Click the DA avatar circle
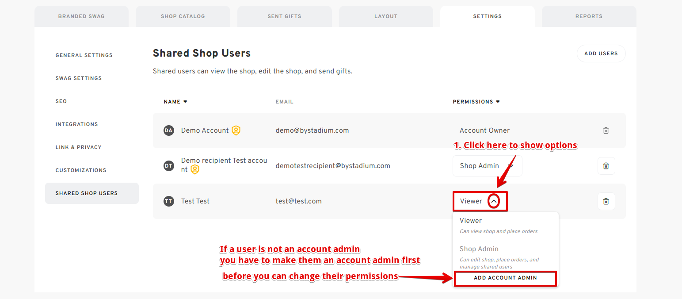 (168, 130)
